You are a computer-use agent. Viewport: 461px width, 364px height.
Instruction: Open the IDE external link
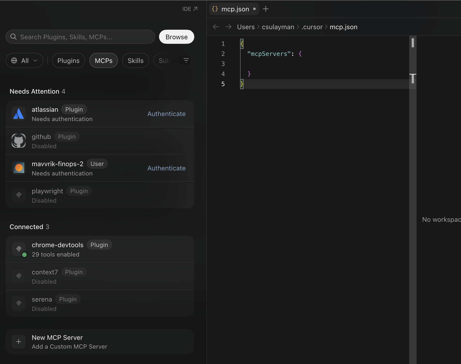(190, 9)
